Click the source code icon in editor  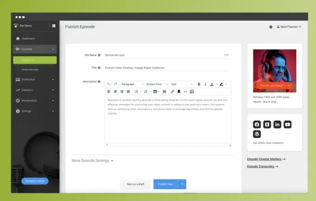185,92
